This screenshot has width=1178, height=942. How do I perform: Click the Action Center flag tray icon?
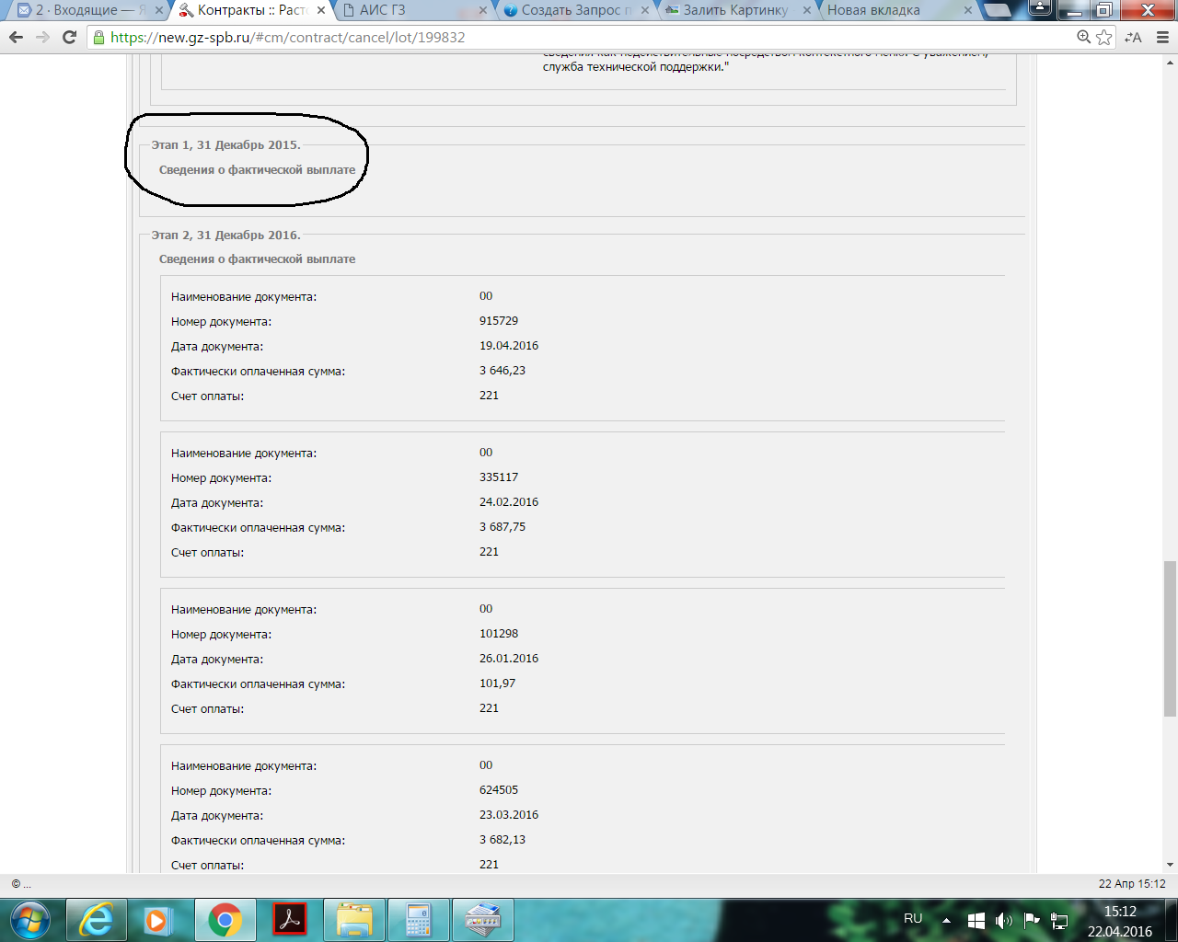1032,920
